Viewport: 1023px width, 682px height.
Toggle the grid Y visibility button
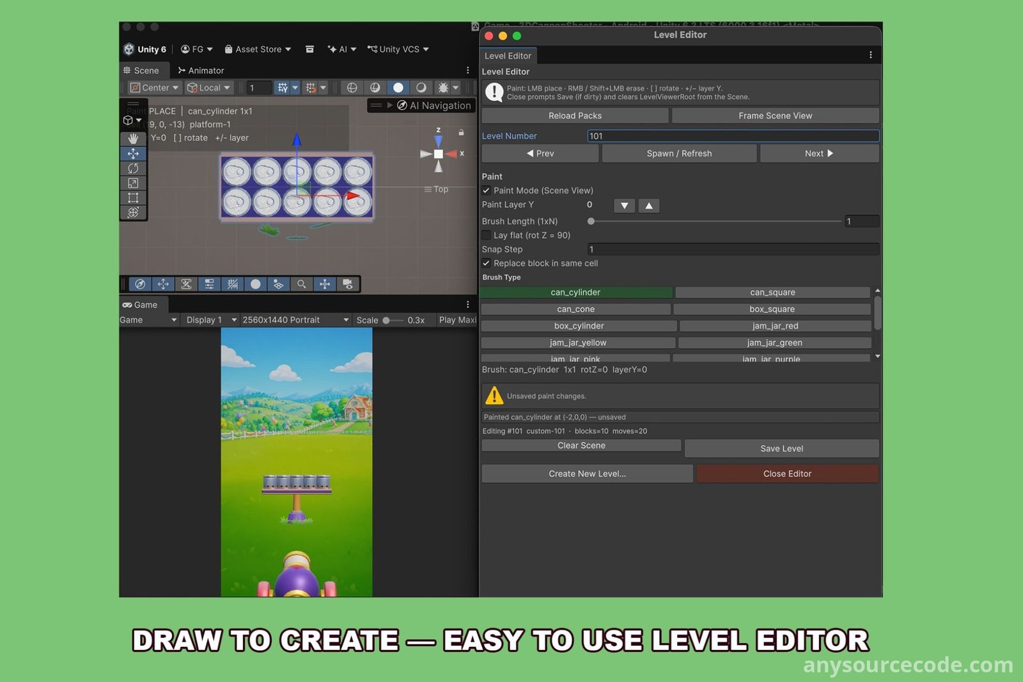point(282,88)
